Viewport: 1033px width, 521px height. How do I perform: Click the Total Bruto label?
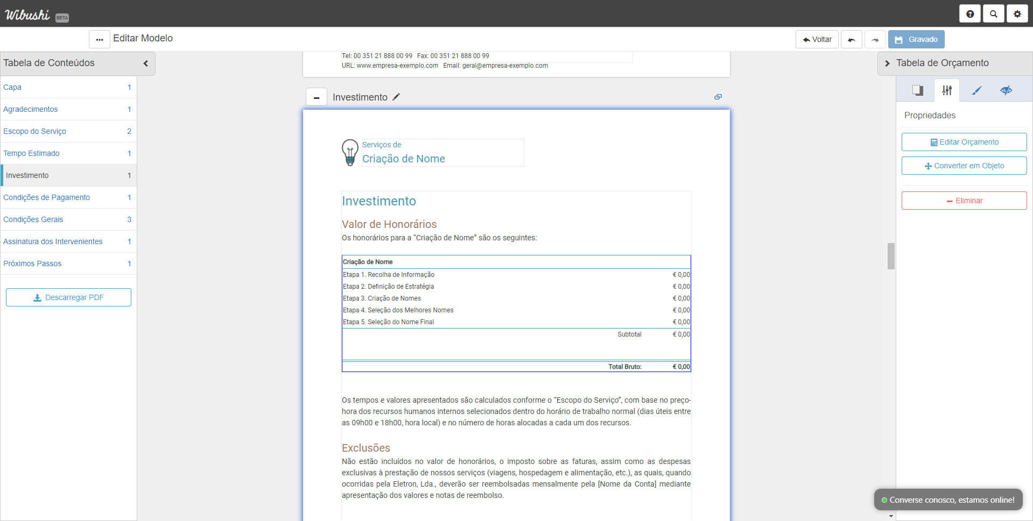click(x=625, y=367)
